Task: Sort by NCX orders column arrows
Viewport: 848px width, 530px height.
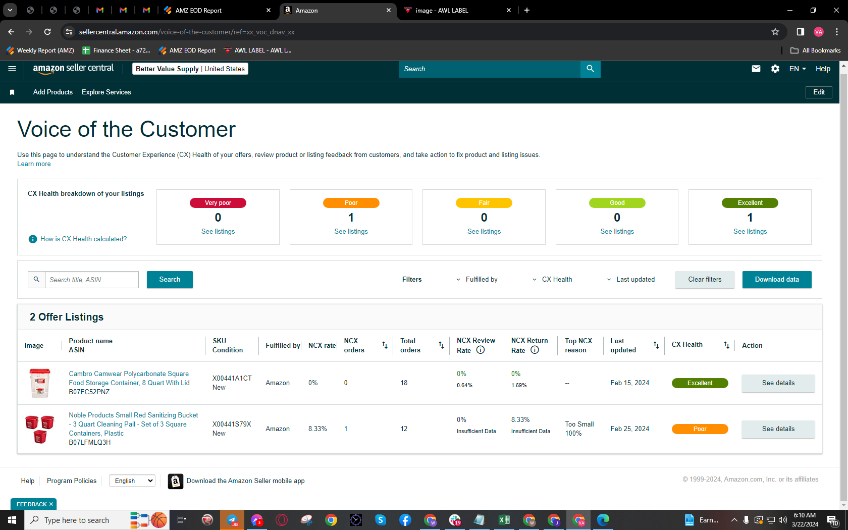Action: 385,345
